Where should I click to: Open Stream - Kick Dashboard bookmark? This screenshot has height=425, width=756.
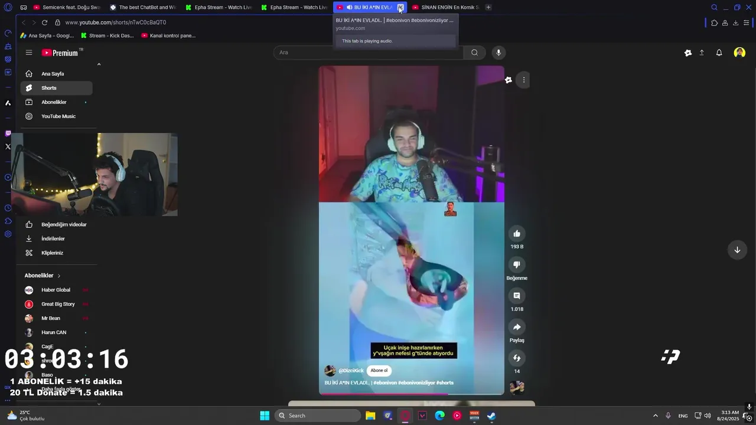click(107, 35)
